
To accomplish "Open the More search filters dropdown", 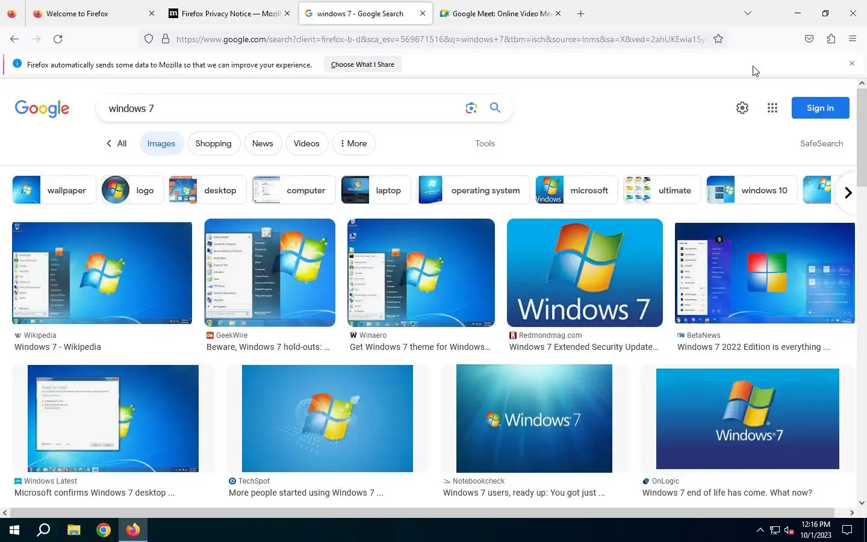I will point(354,143).
